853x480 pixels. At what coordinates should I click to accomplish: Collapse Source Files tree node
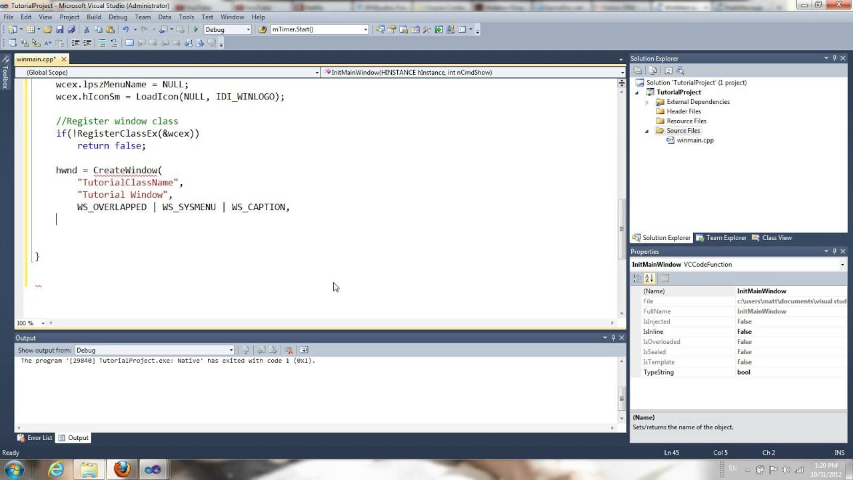click(x=646, y=131)
